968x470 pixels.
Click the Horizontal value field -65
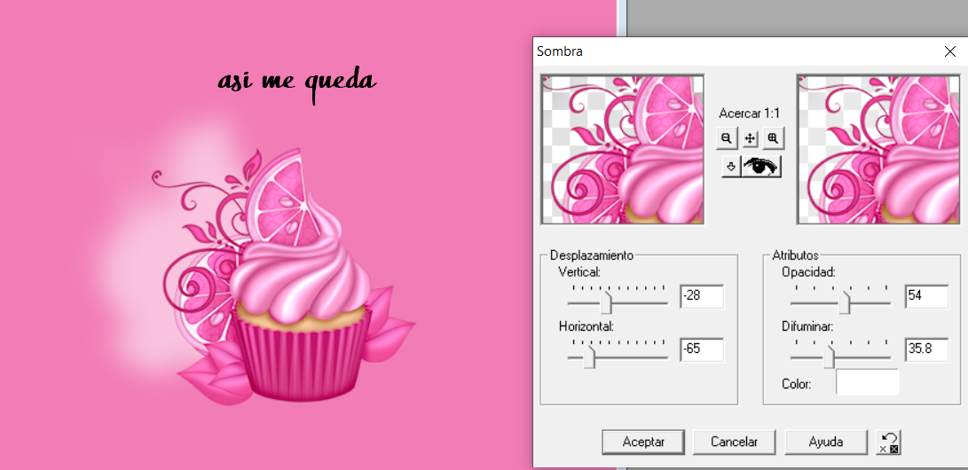click(x=701, y=349)
